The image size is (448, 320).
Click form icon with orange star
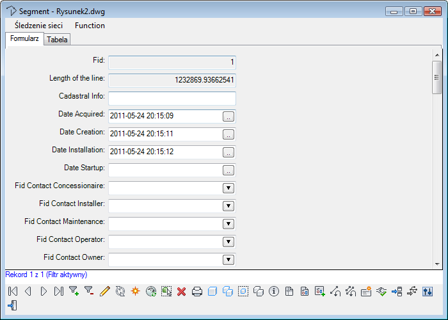[x=366, y=291]
